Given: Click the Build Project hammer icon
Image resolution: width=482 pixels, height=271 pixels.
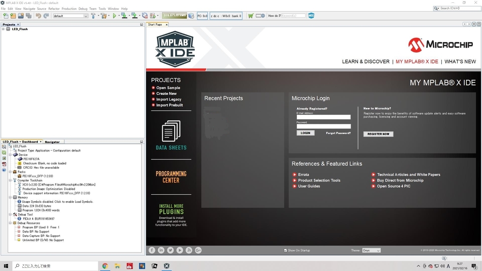Looking at the screenshot, I should 93,16.
